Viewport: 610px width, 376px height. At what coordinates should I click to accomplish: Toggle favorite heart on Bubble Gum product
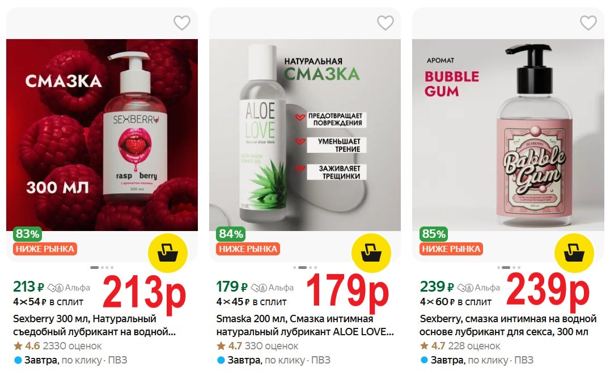[588, 23]
